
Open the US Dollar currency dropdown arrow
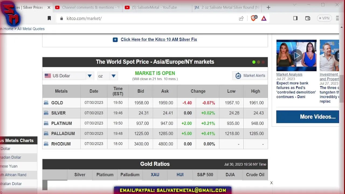coord(90,76)
